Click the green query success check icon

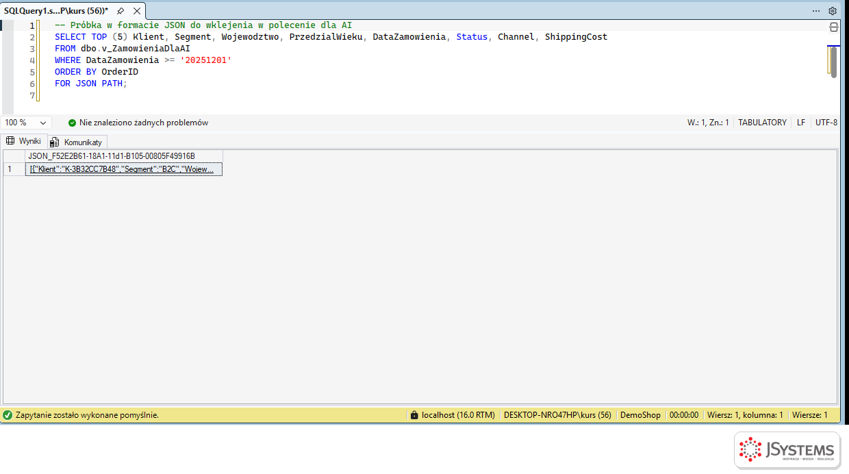pos(8,415)
